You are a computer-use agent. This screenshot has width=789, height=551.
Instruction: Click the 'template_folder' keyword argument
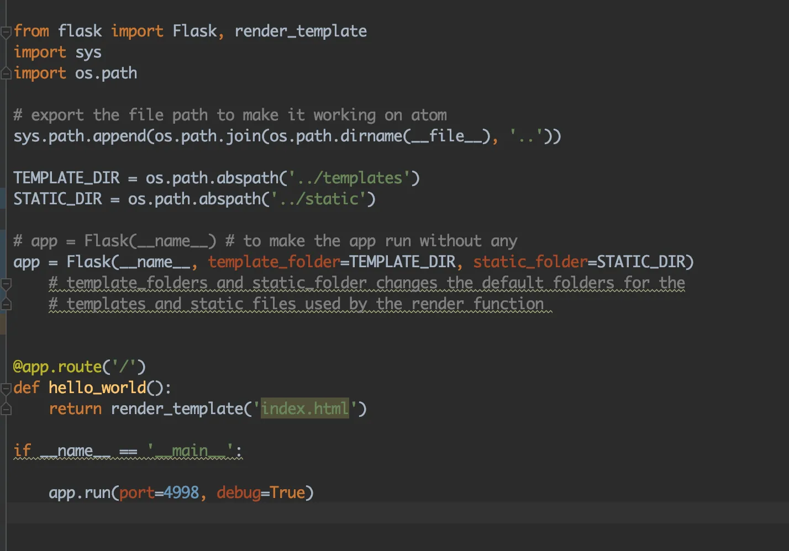[x=274, y=262]
